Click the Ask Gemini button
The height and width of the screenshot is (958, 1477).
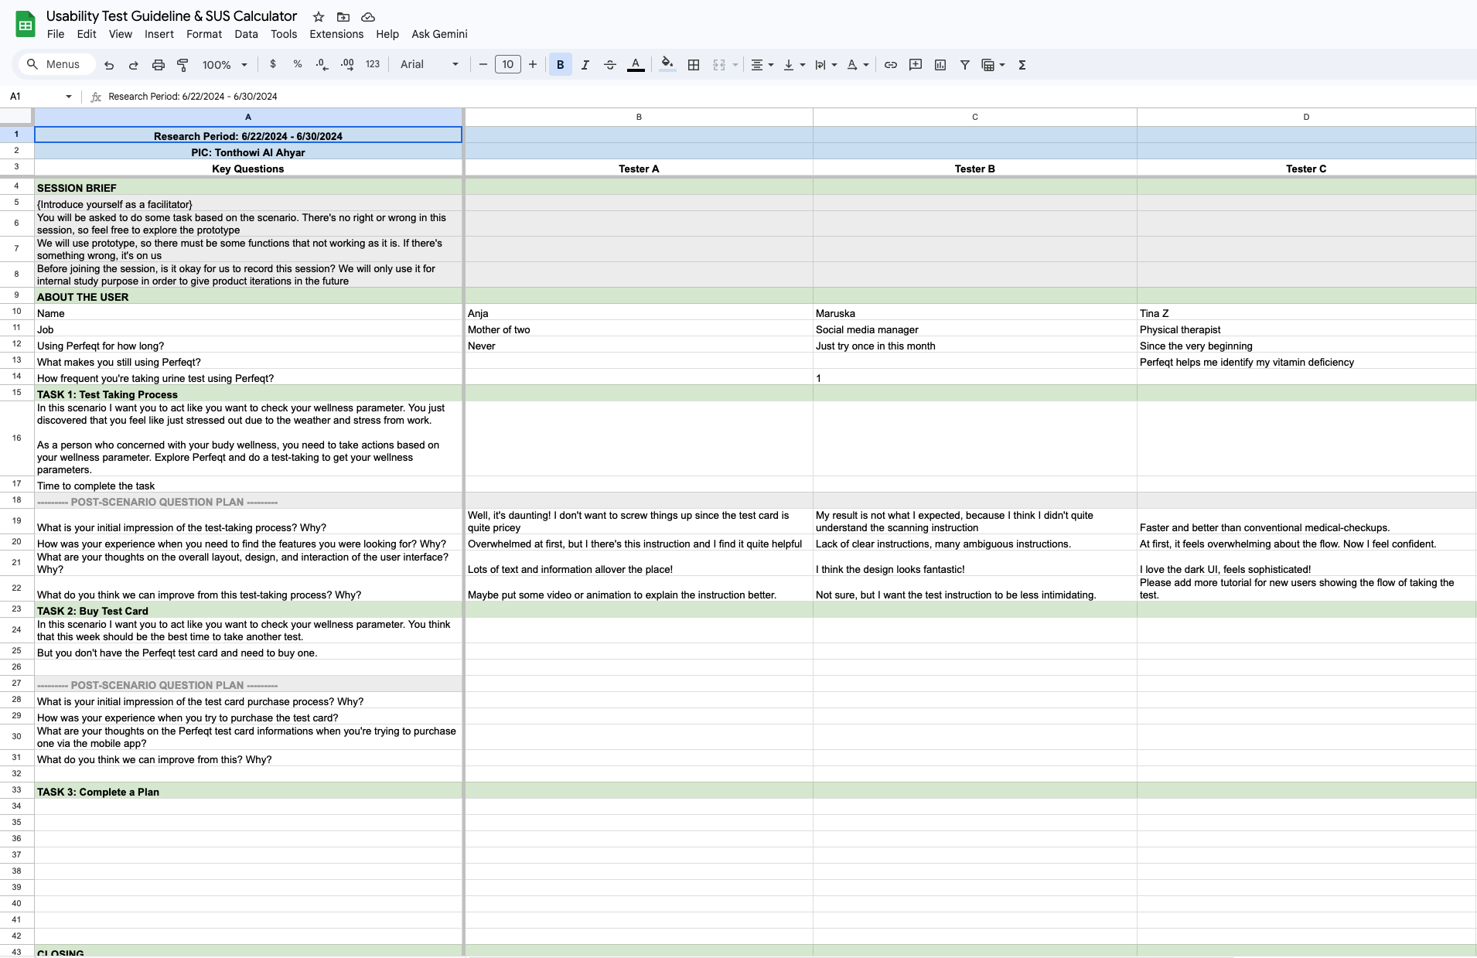[439, 34]
